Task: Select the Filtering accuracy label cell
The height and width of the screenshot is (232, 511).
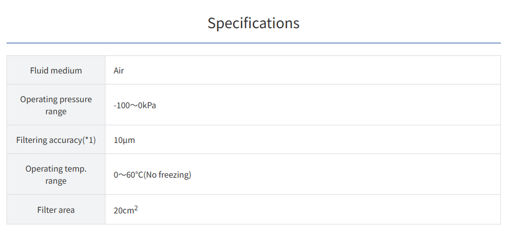Action: click(56, 140)
